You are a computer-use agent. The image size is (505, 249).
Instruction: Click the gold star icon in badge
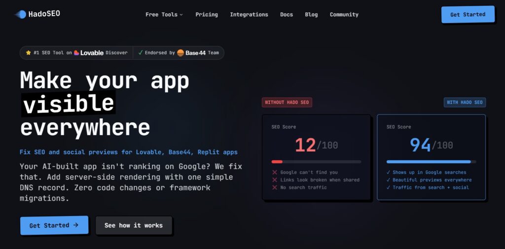(28, 52)
